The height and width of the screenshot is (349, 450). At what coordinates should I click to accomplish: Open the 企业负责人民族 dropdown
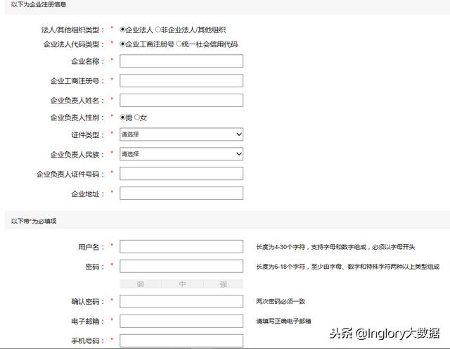coord(181,154)
